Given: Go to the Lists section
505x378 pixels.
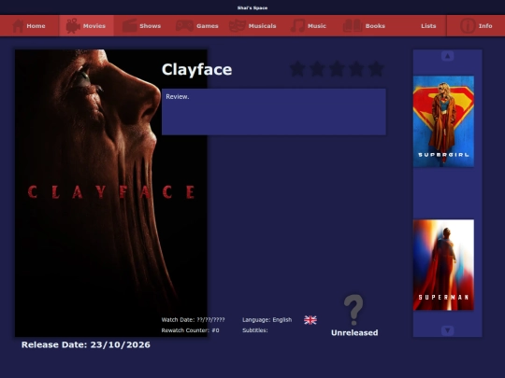Looking at the screenshot, I should 428,26.
